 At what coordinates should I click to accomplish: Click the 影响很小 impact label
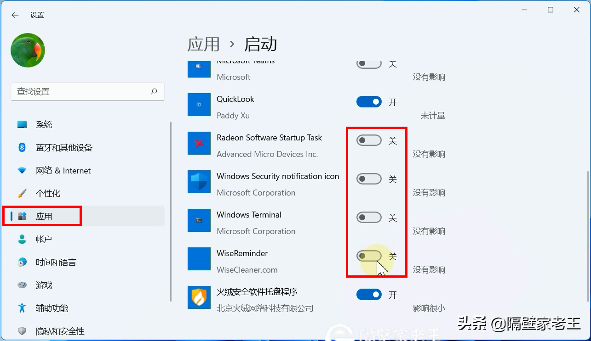tap(429, 308)
